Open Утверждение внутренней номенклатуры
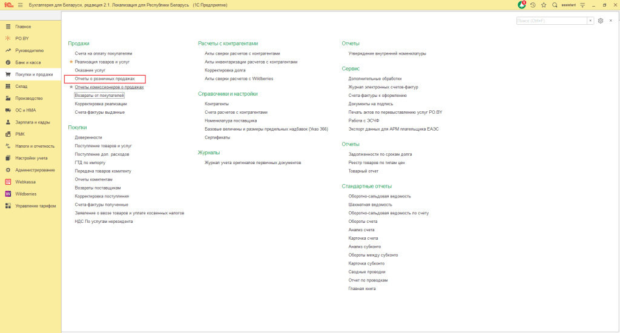Viewport: 620px width, 333px height. 387,53
